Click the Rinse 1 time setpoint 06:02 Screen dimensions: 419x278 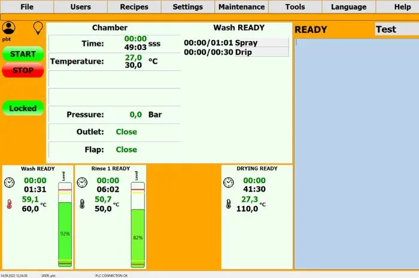[x=108, y=189]
